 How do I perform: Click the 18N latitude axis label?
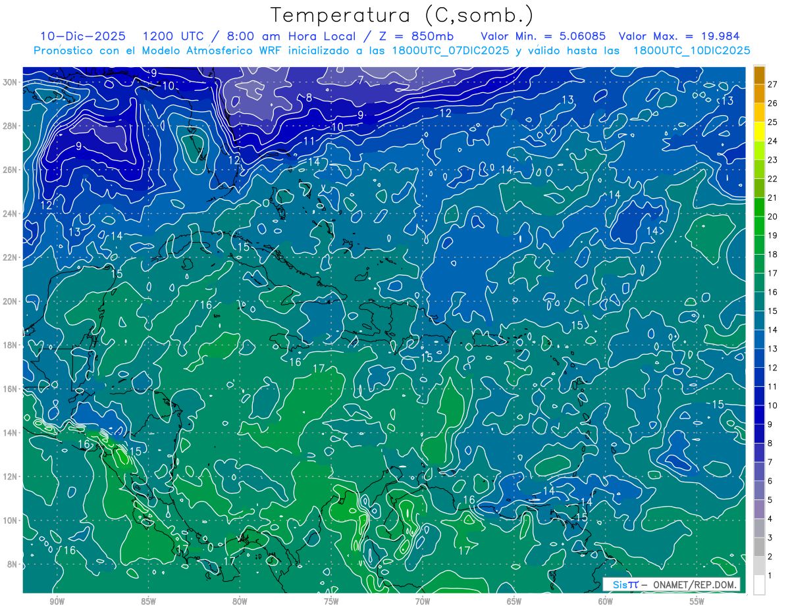[11, 345]
